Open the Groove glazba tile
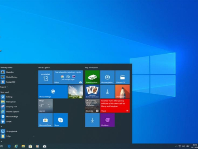Viewport: 198px width, 149px height. point(107,77)
